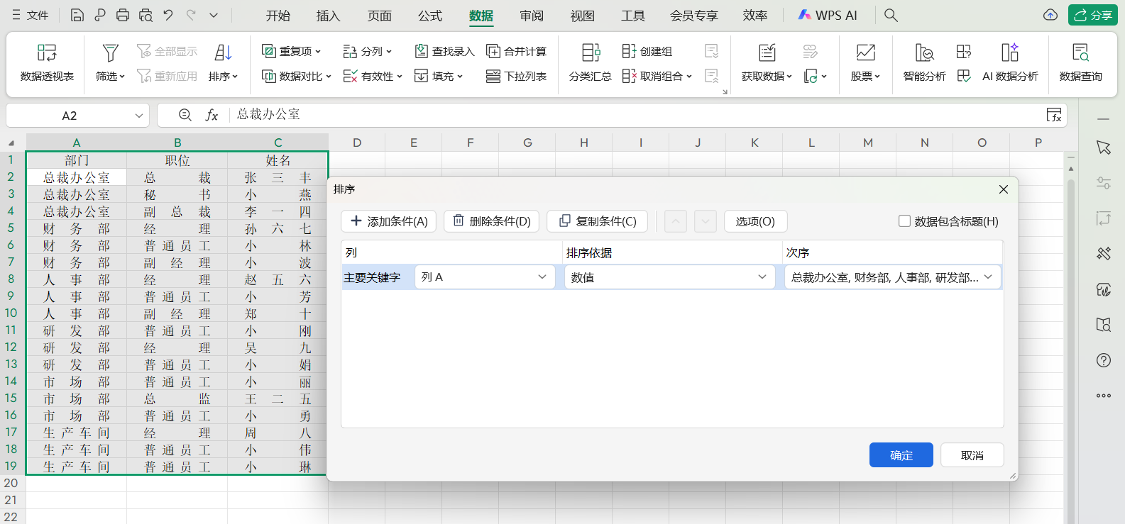Click 添加条件(A) button
This screenshot has width=1125, height=524.
pyautogui.click(x=389, y=221)
